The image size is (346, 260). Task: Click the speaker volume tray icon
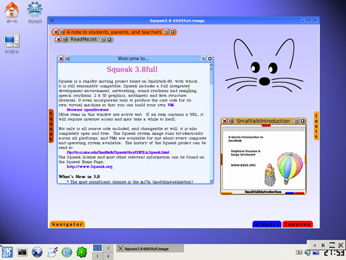pos(307,253)
